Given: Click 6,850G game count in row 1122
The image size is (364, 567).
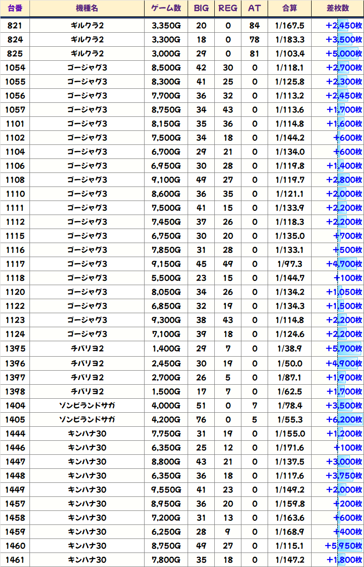Looking at the screenshot, I should click(167, 306).
